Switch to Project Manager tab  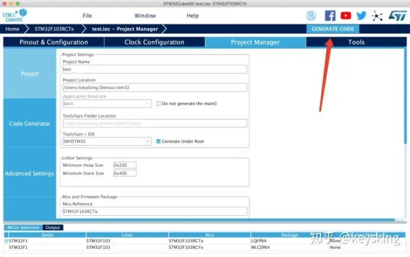(255, 42)
